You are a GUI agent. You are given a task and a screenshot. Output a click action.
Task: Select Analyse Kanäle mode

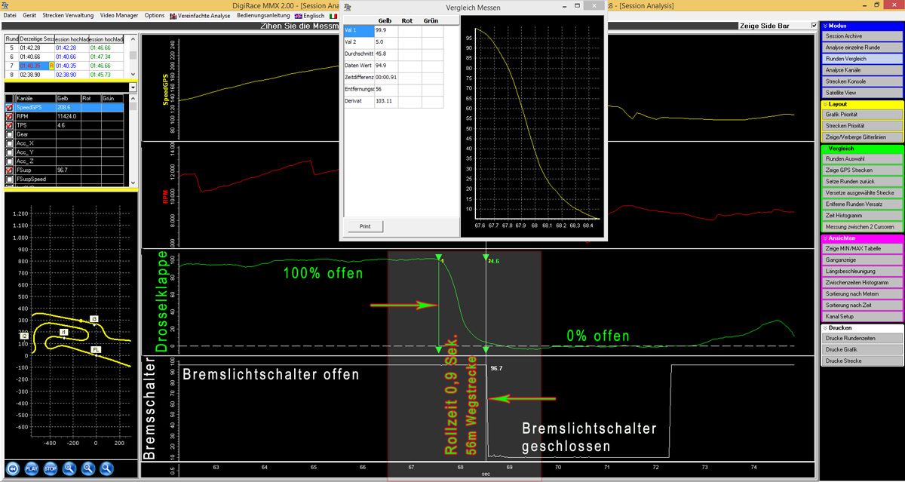pos(862,70)
